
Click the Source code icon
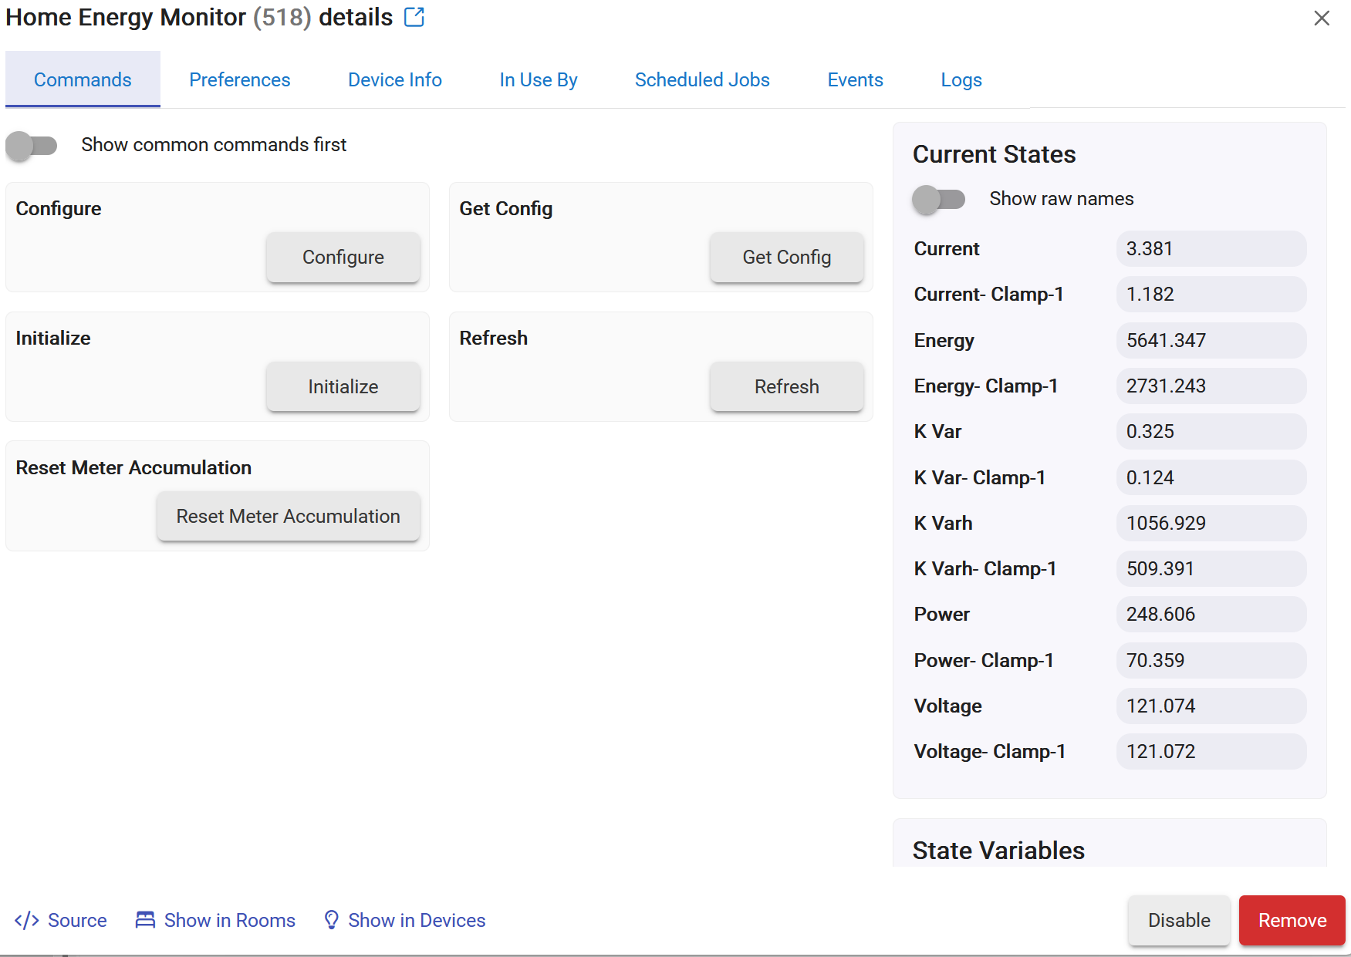(27, 920)
